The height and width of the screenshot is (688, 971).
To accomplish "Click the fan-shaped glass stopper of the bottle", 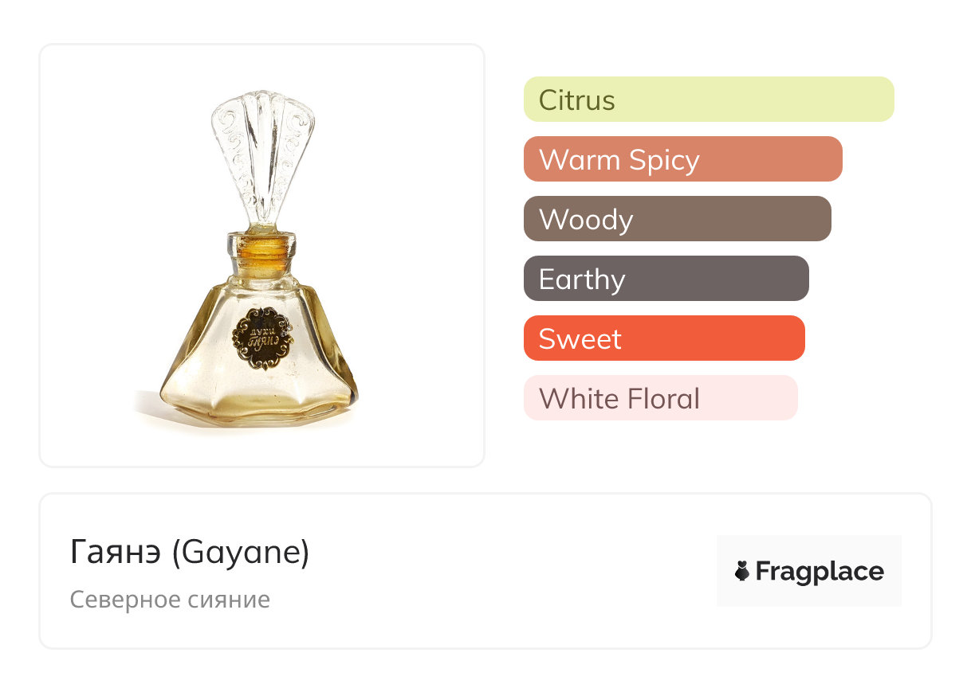I will tap(261, 155).
